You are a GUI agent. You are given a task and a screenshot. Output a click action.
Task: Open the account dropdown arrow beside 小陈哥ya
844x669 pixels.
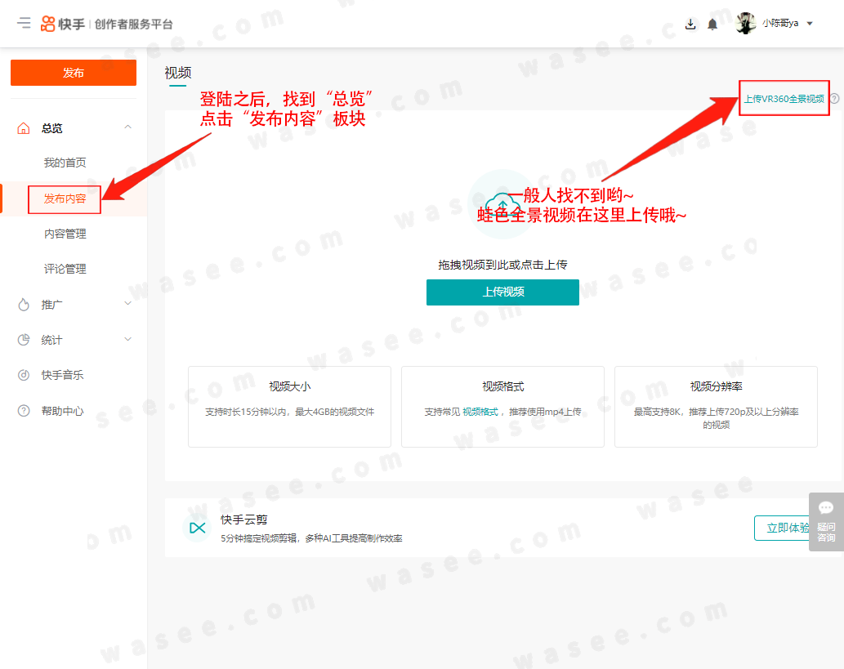click(x=810, y=24)
